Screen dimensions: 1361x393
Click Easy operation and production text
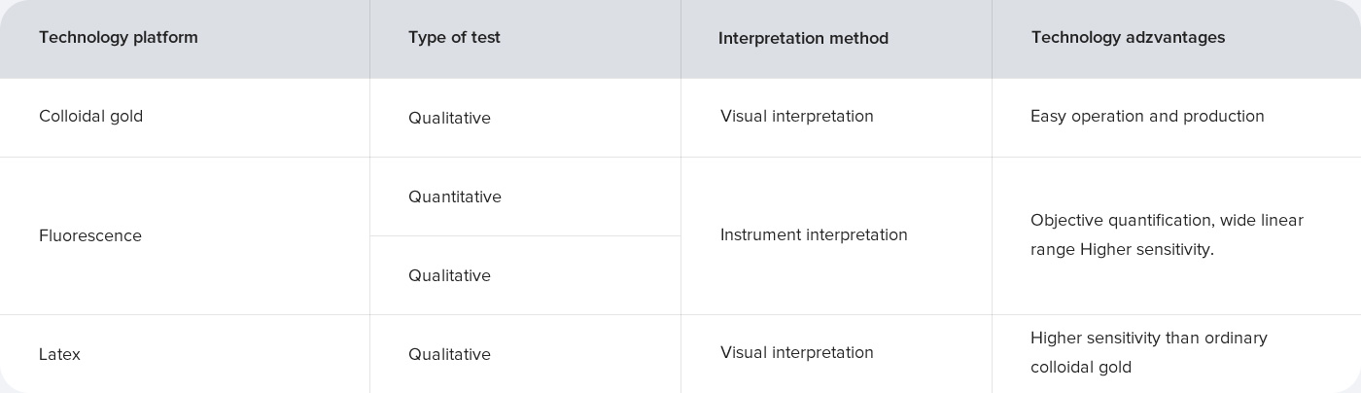point(1147,116)
